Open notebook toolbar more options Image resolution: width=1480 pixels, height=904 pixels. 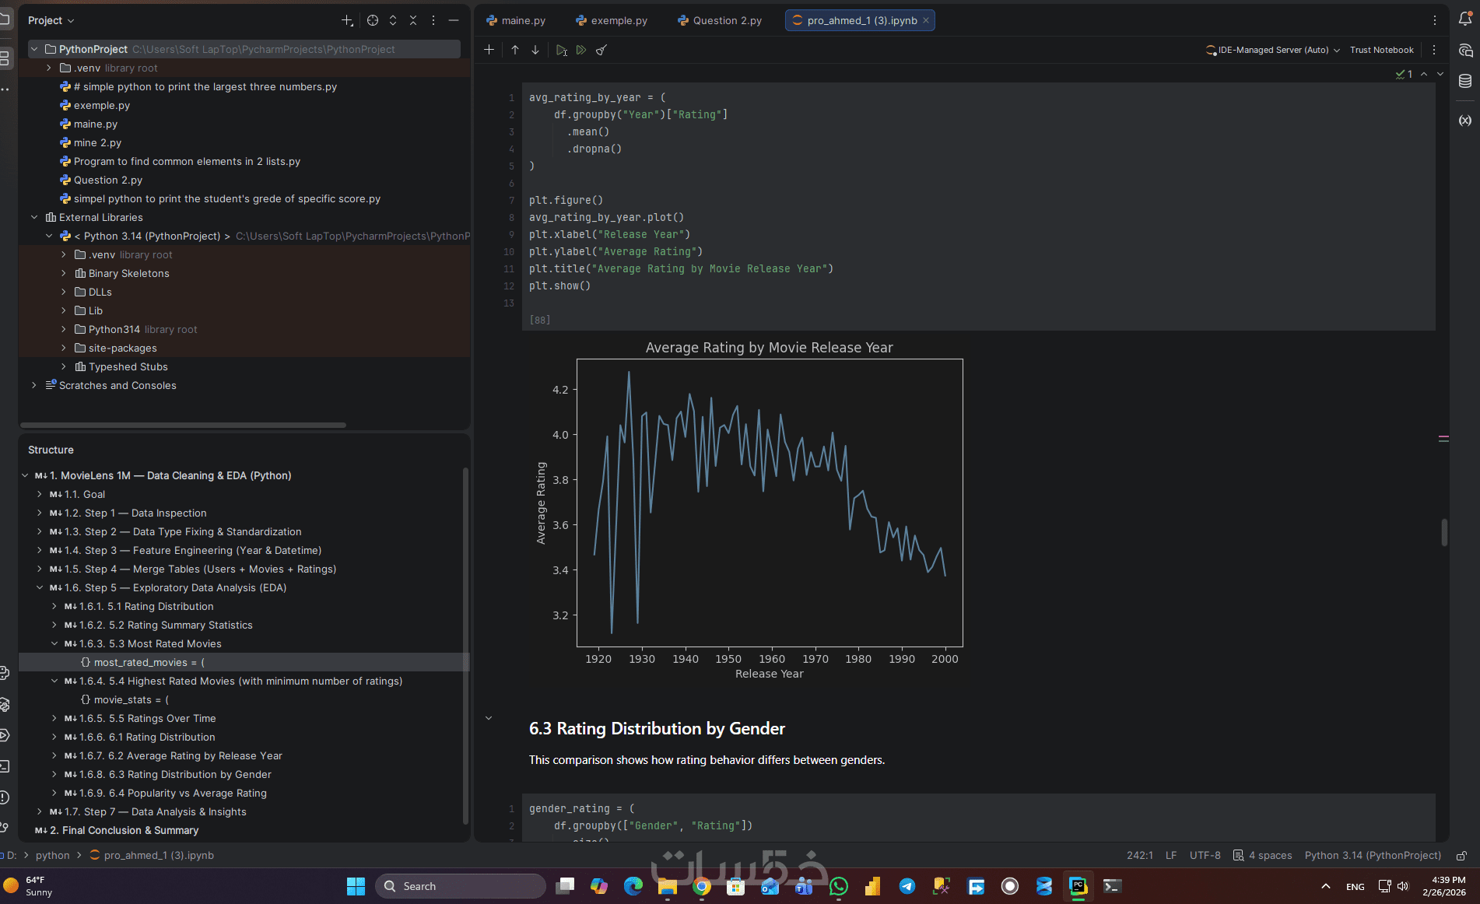[1434, 50]
